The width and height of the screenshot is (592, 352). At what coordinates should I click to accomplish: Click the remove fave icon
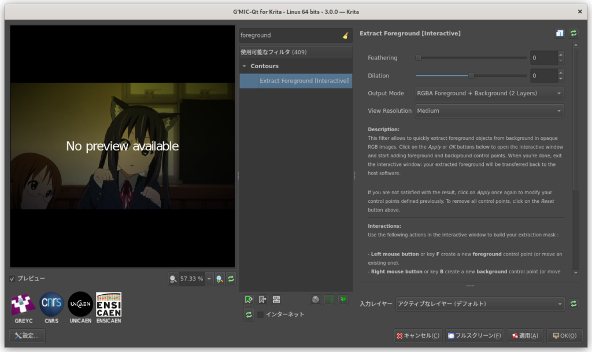click(x=262, y=299)
